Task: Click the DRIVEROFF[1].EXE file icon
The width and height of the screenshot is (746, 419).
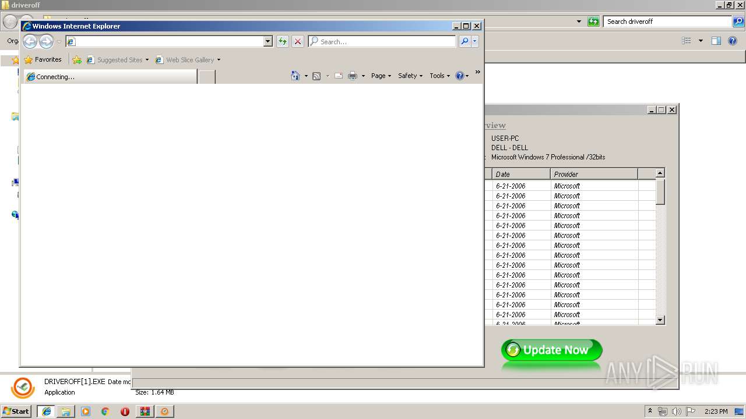Action: 23,388
